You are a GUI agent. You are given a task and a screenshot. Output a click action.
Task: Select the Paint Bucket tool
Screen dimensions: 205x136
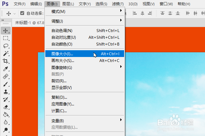click(x=6, y=115)
